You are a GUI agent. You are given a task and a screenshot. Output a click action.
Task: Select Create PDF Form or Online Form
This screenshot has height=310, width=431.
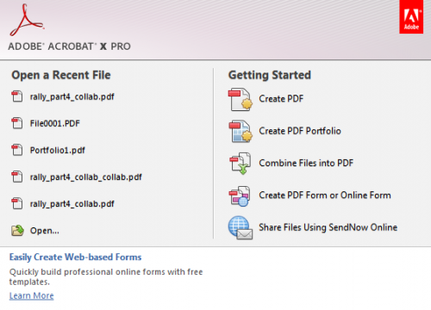[x=325, y=195]
